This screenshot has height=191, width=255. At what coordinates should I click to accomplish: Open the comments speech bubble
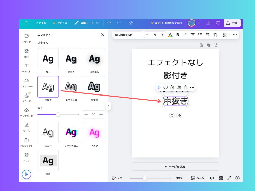coord(218,23)
